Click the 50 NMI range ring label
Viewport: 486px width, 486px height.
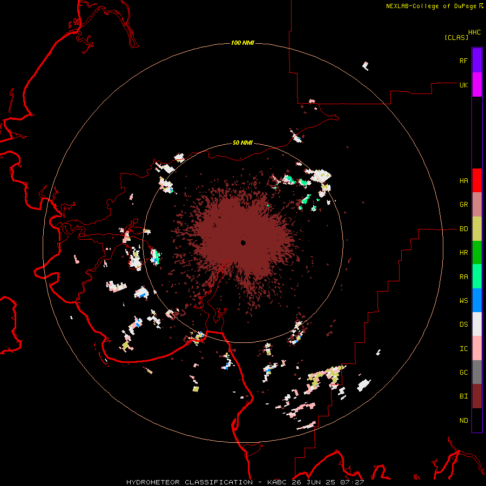tap(242, 143)
